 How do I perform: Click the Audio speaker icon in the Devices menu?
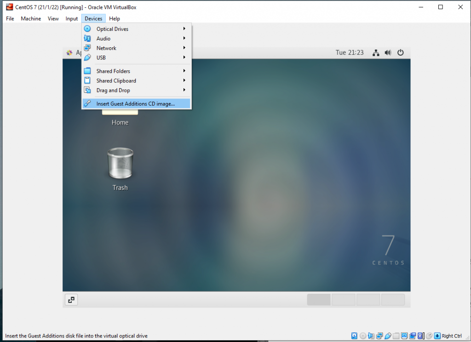[x=87, y=38]
